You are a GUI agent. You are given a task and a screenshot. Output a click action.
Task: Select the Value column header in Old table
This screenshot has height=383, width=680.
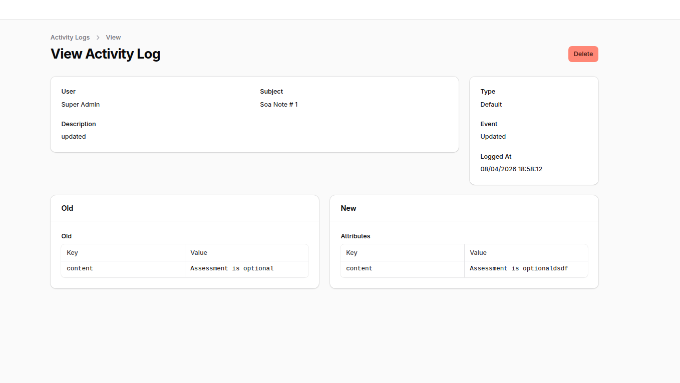(x=199, y=252)
